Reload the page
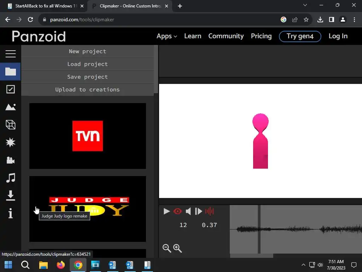Screen dimensions: 362x272 [x=30, y=20]
